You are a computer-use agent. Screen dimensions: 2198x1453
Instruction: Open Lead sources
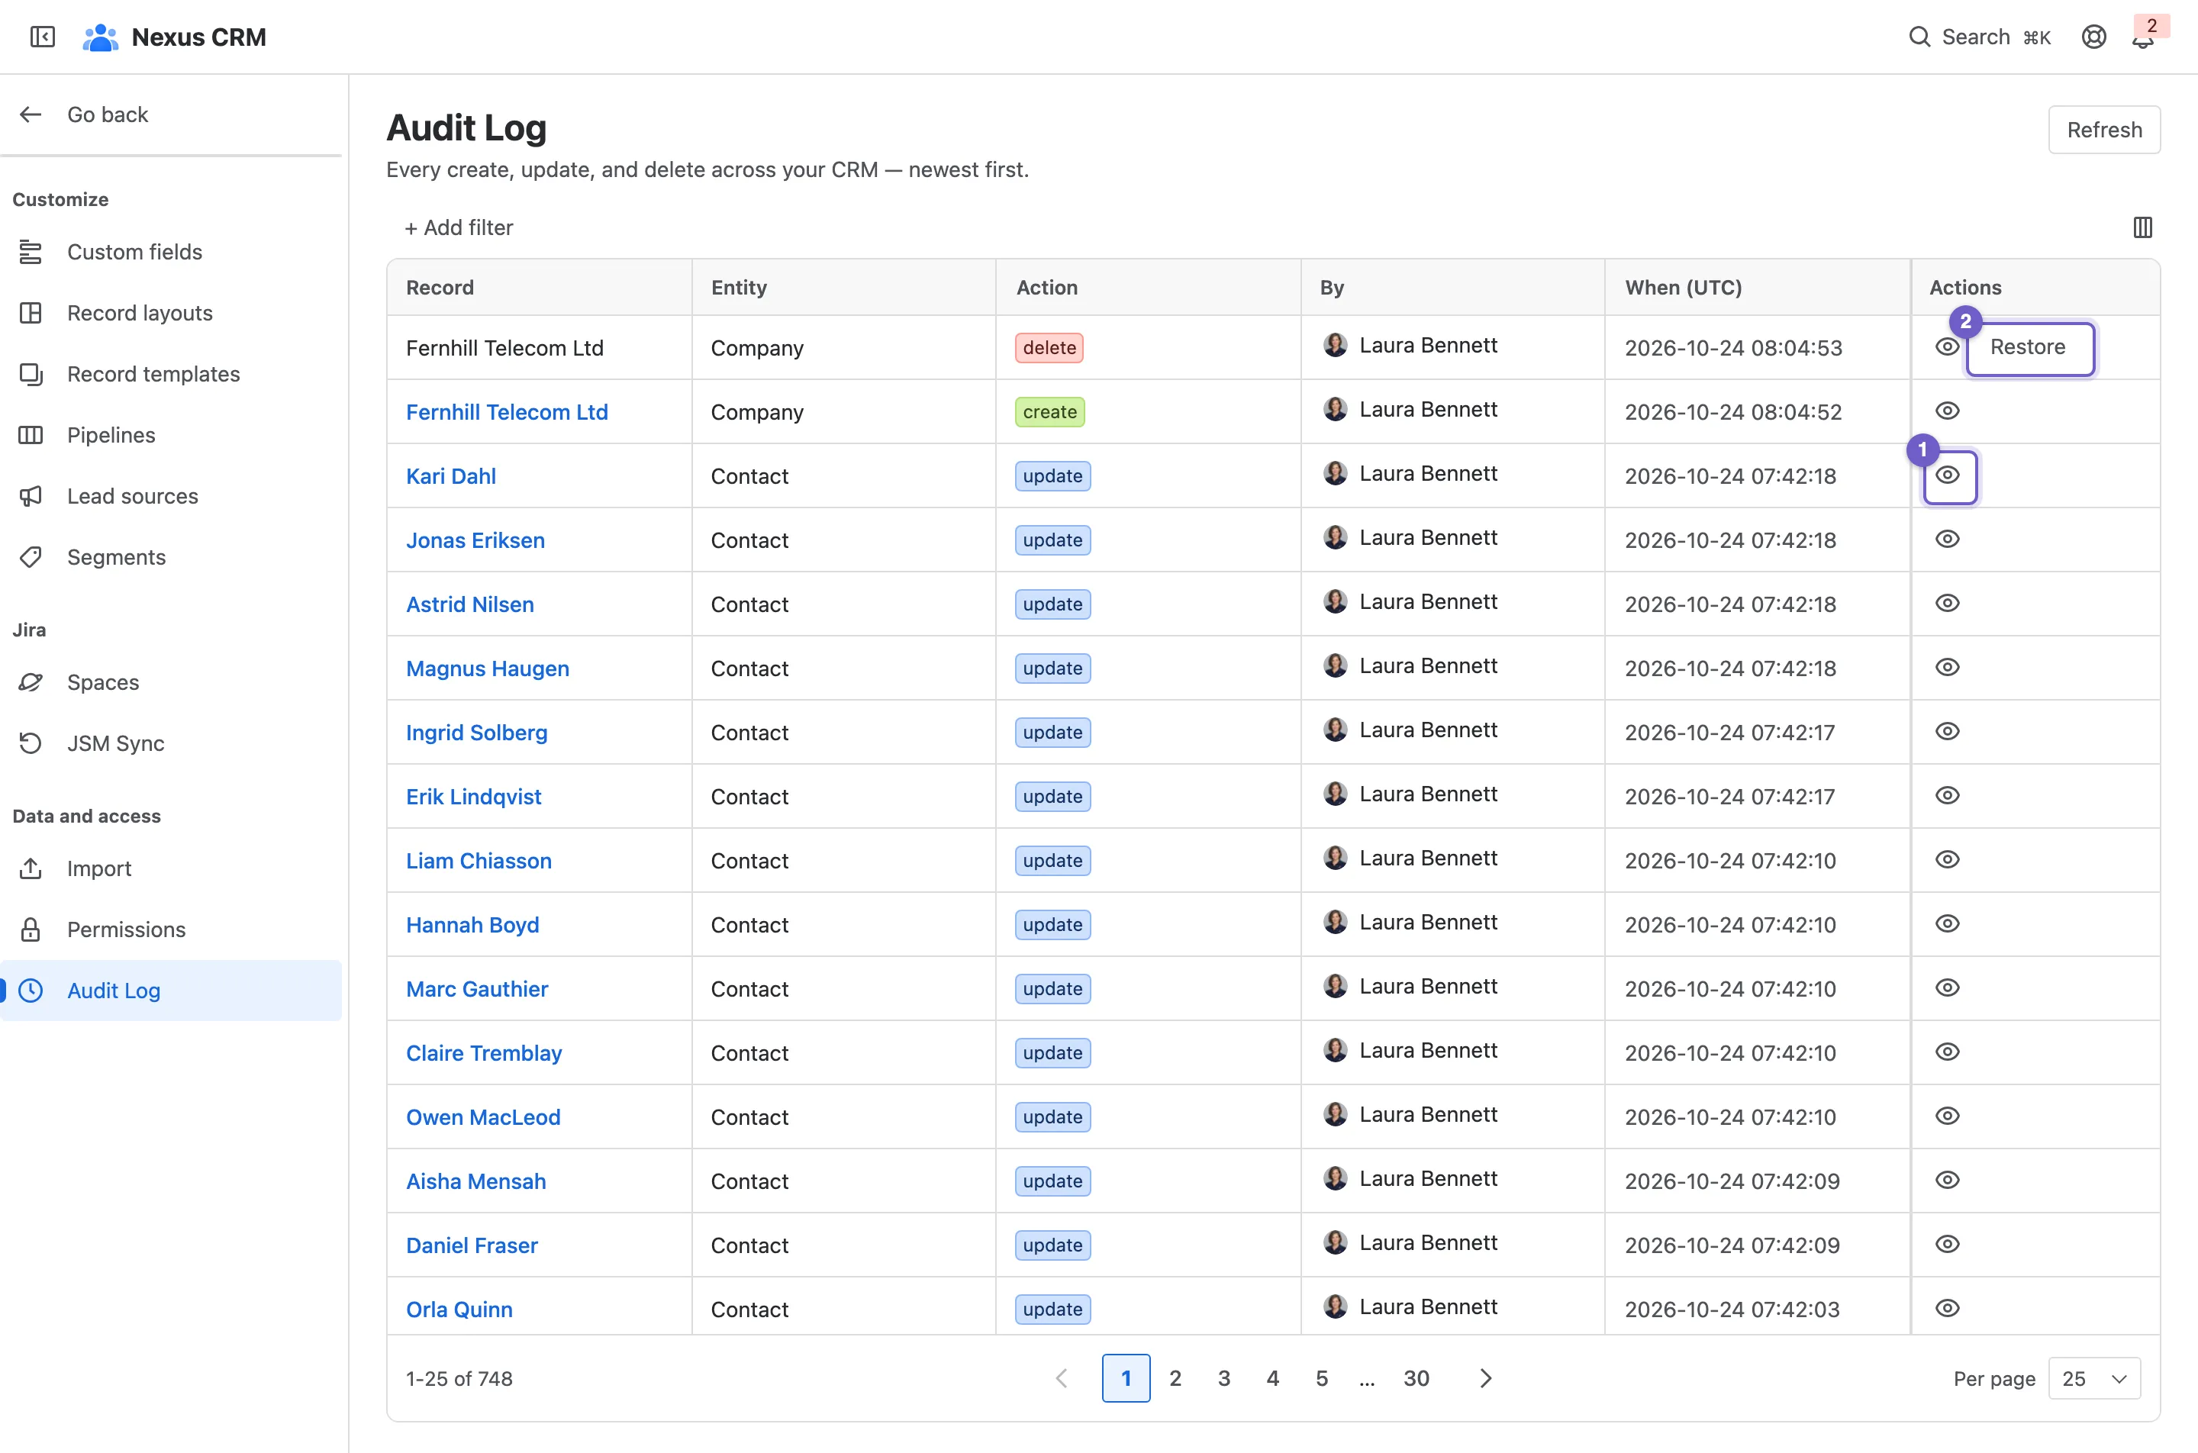pos(172,497)
